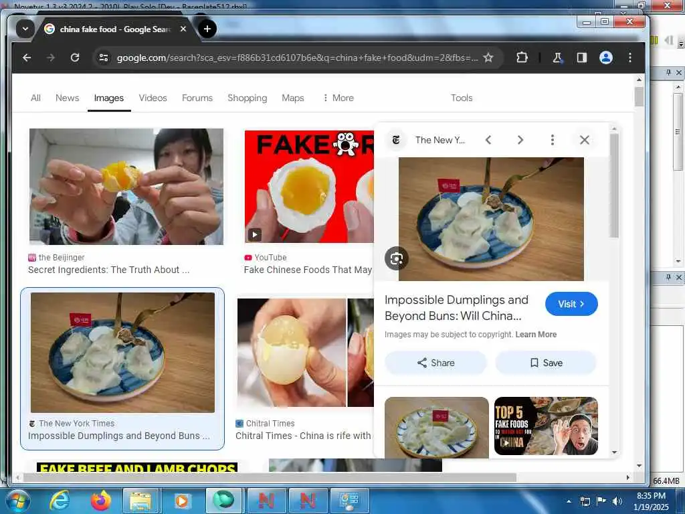
Task: Close the 'china fake food' browser tab
Action: [x=183, y=29]
